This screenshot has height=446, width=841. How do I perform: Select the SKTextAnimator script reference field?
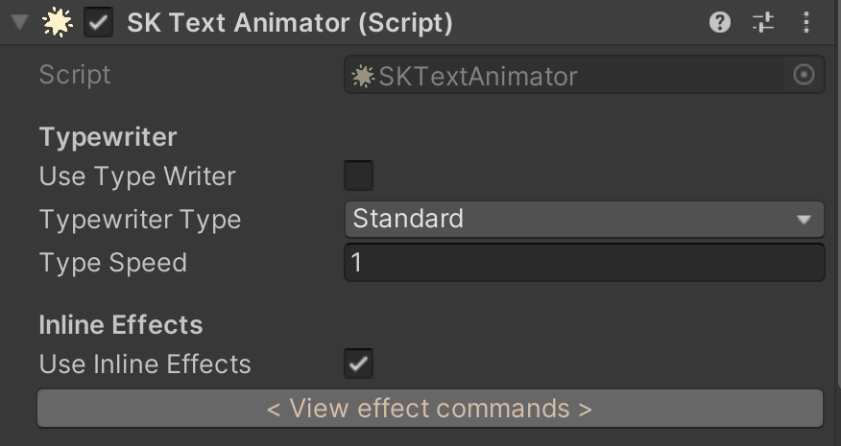pyautogui.click(x=584, y=75)
